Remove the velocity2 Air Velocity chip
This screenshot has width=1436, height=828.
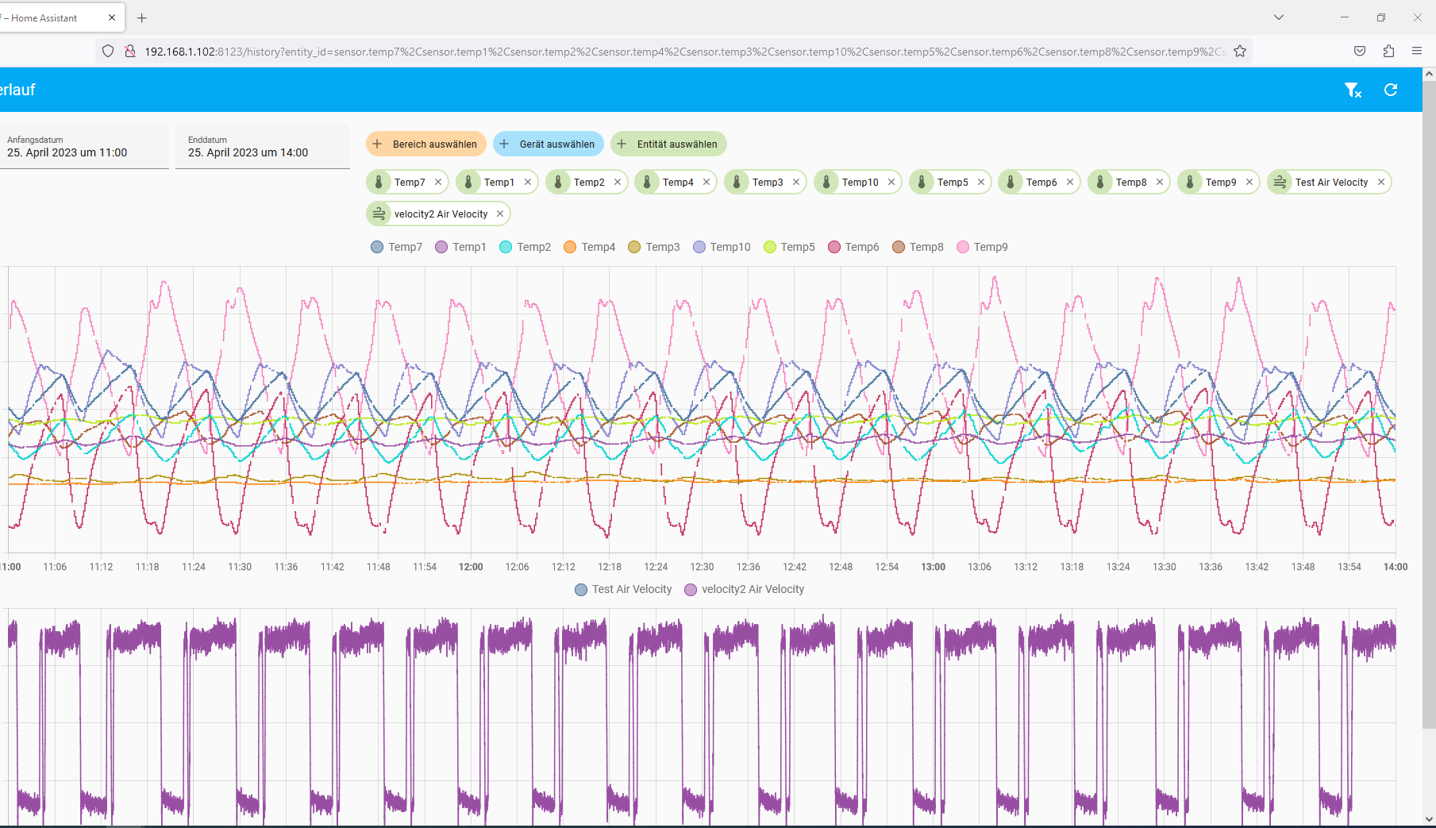[500, 214]
